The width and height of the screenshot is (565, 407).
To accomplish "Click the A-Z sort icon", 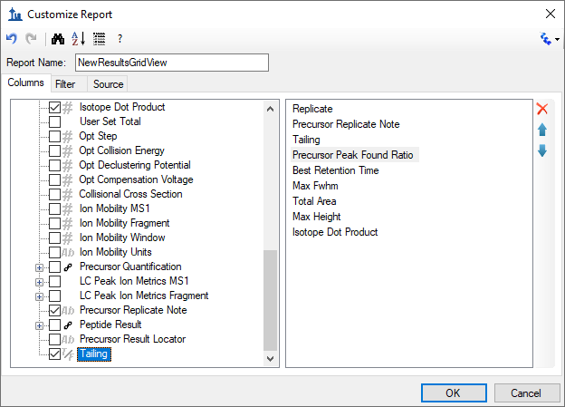I will 78,39.
